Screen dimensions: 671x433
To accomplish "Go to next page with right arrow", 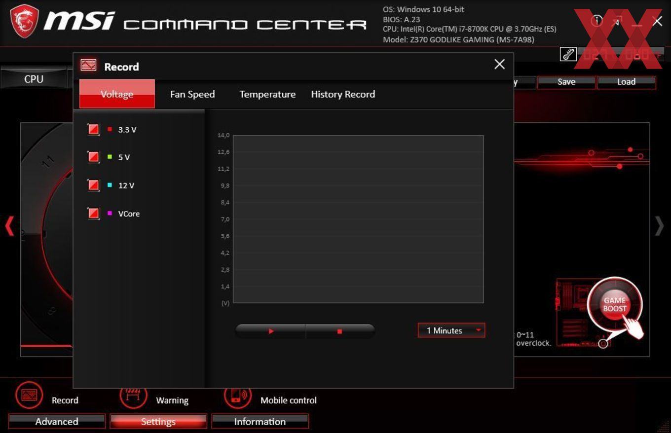I will pyautogui.click(x=660, y=226).
